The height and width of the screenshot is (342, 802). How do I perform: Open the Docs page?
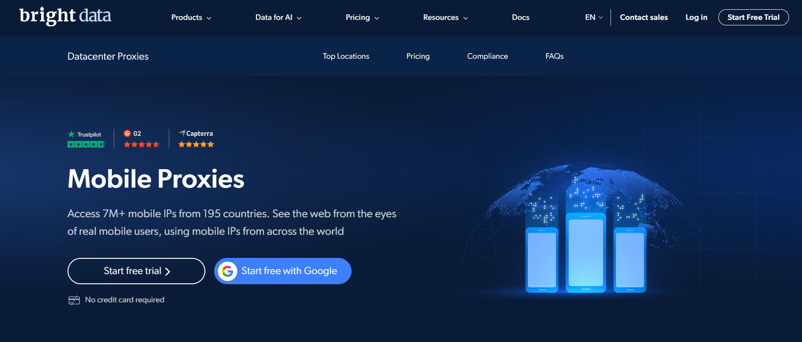[521, 18]
